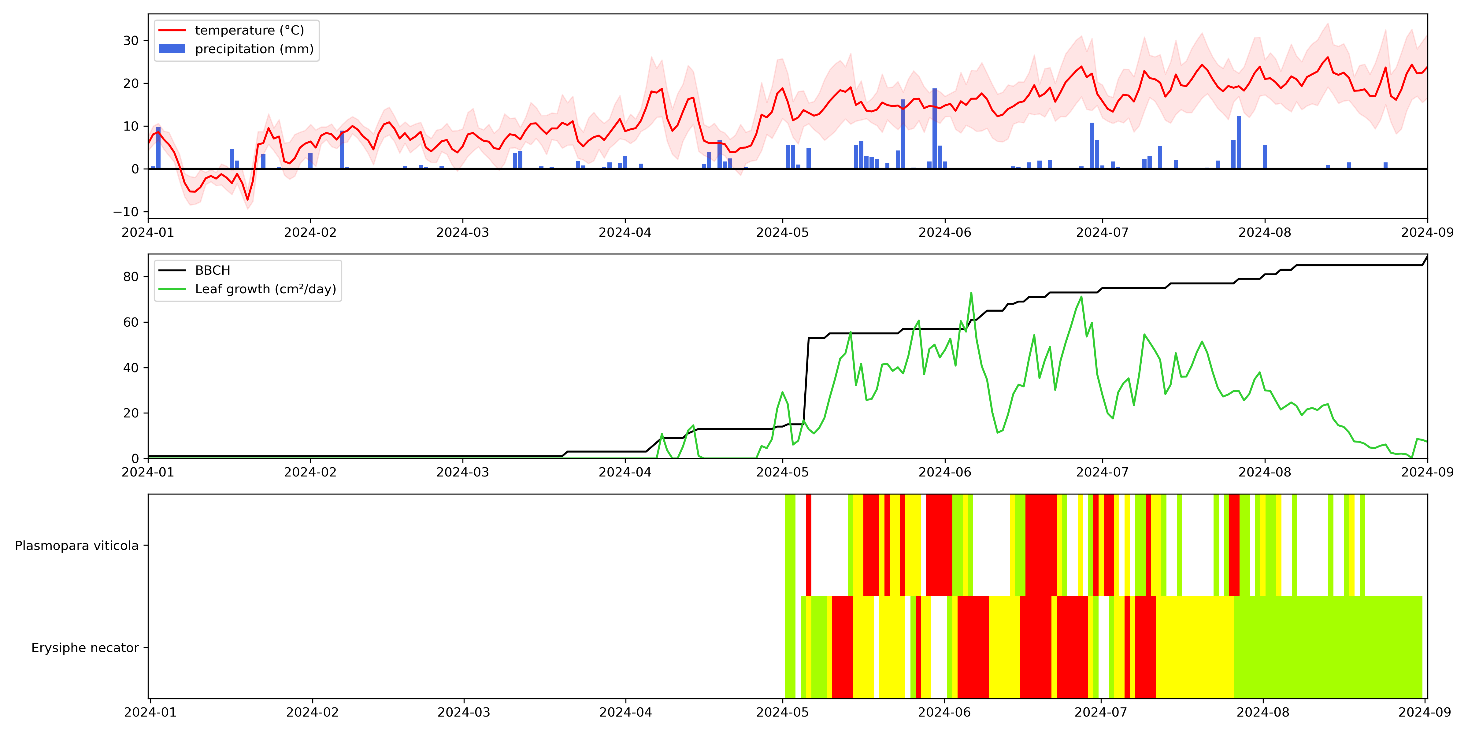The image size is (1468, 734).
Task: Click '2024-05' under the BBCH chart
Action: click(782, 473)
